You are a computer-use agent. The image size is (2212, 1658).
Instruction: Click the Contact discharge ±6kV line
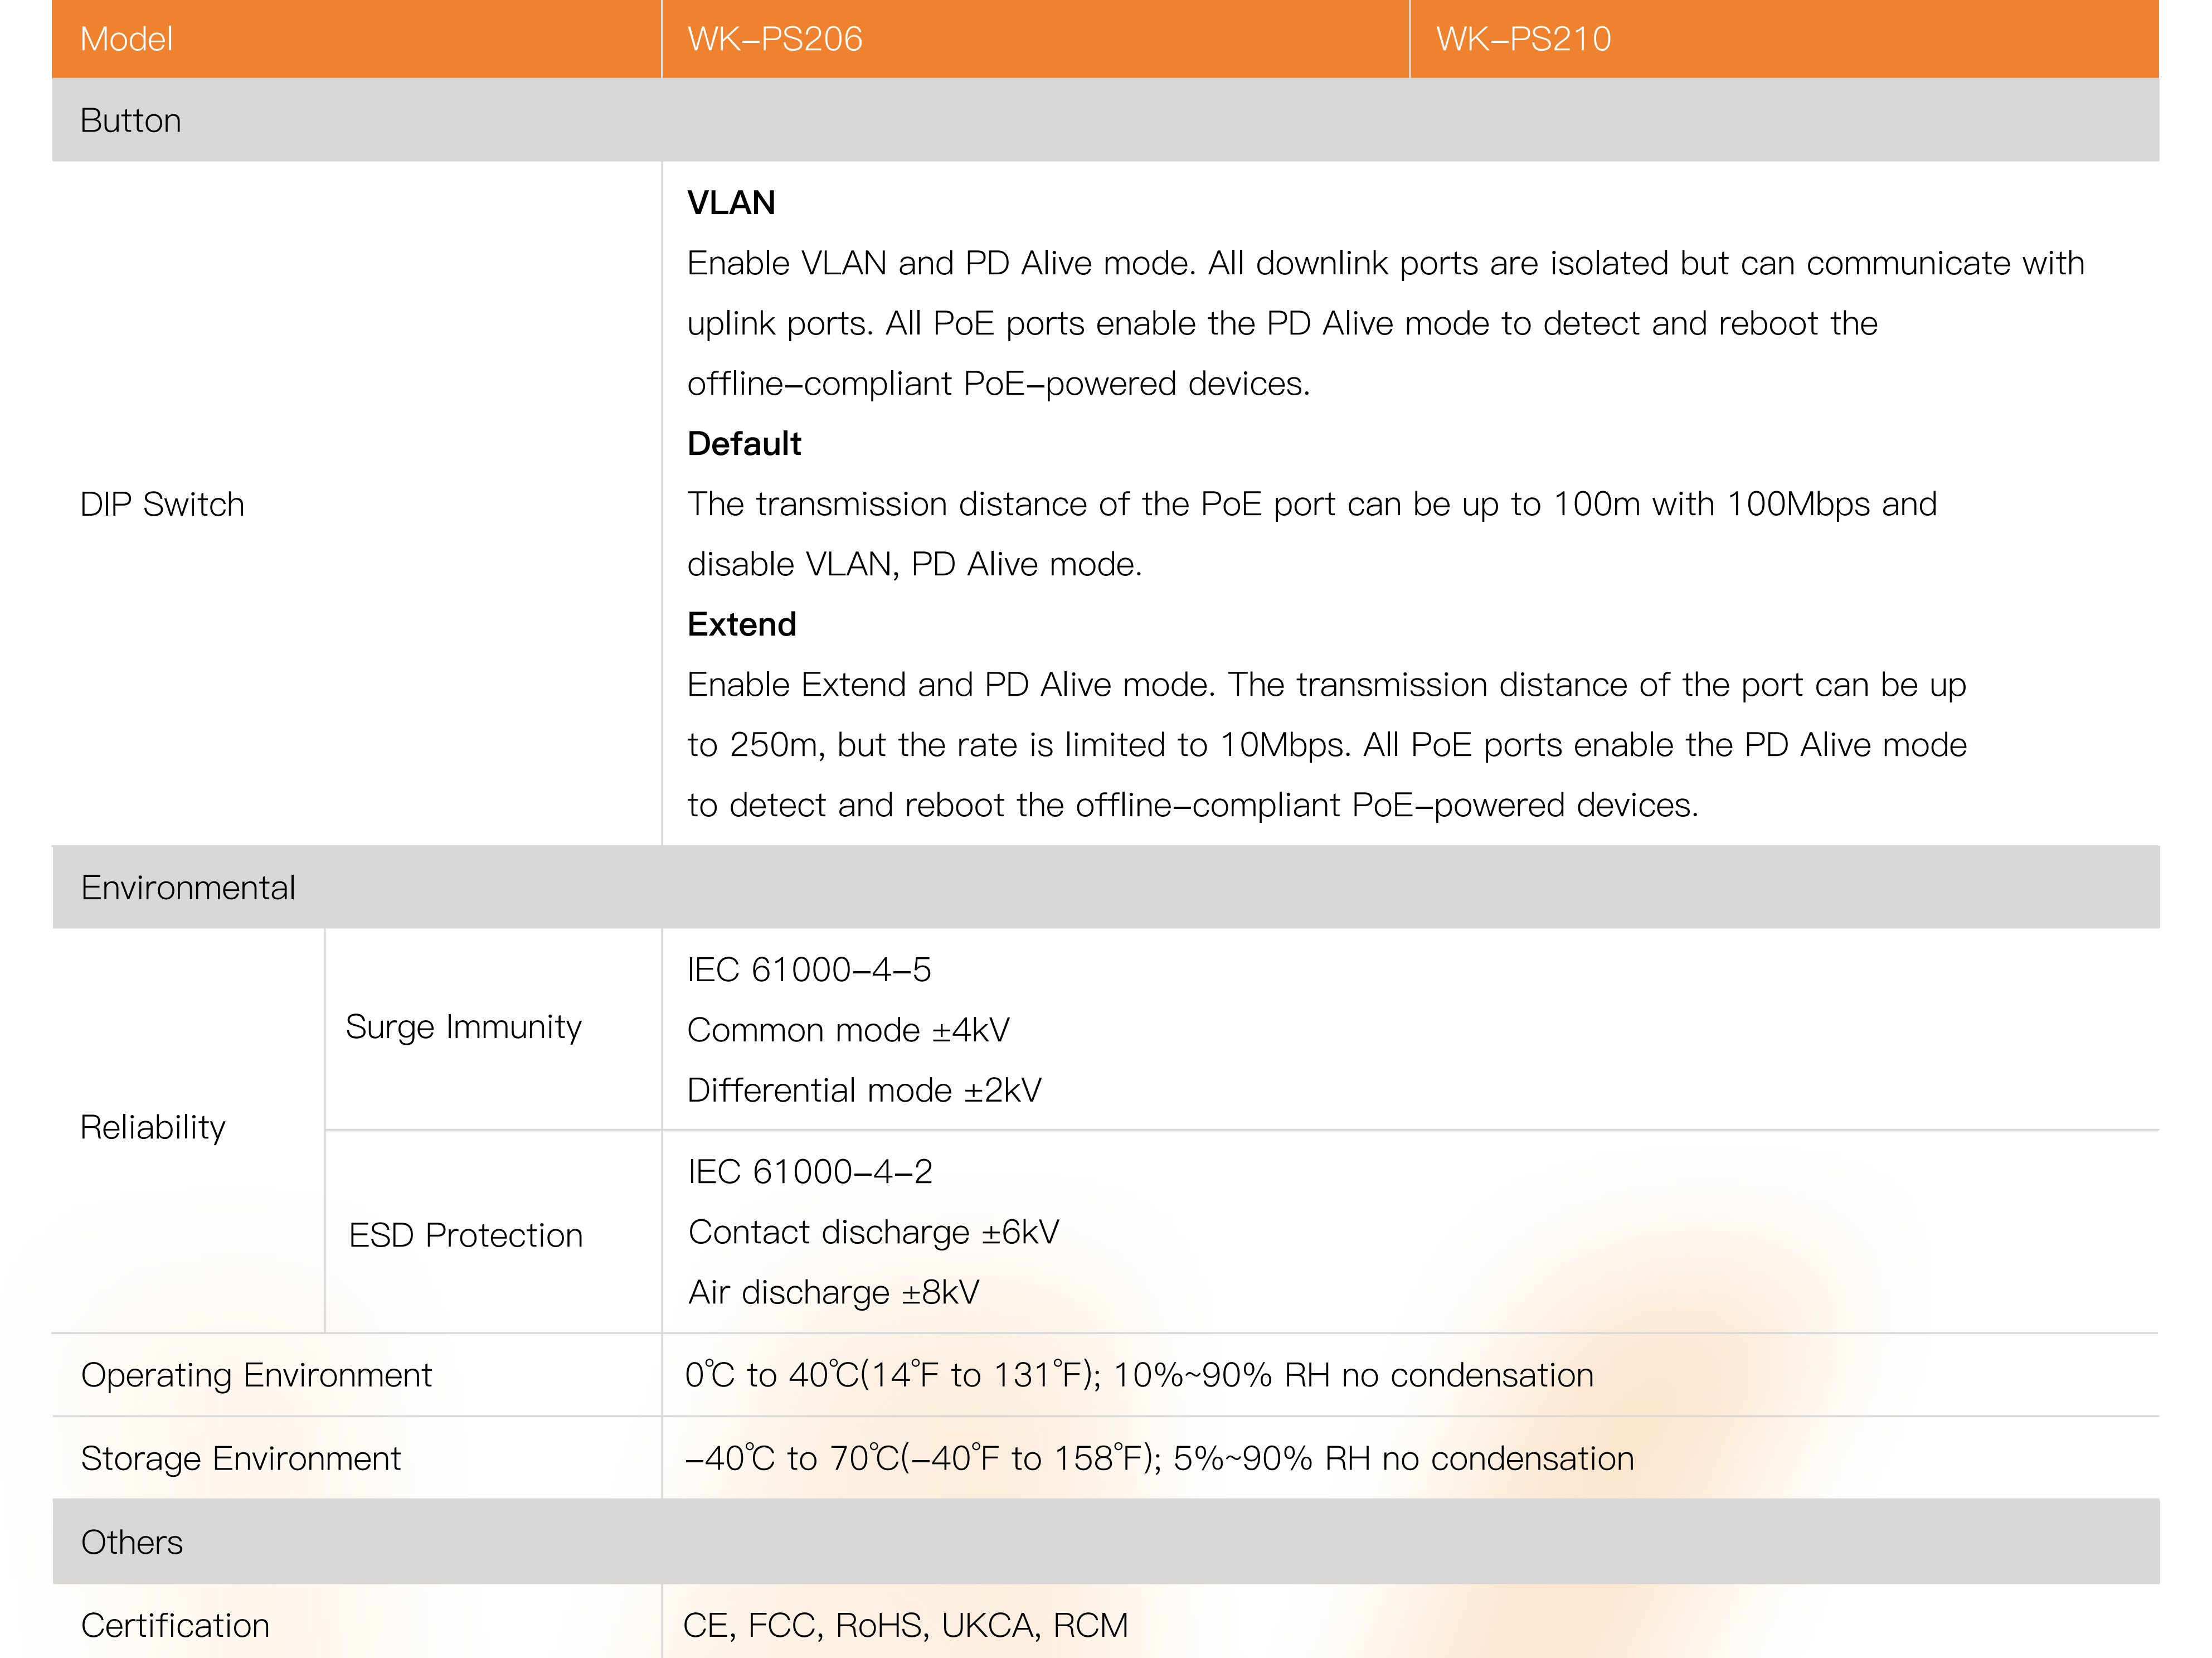coord(873,1231)
